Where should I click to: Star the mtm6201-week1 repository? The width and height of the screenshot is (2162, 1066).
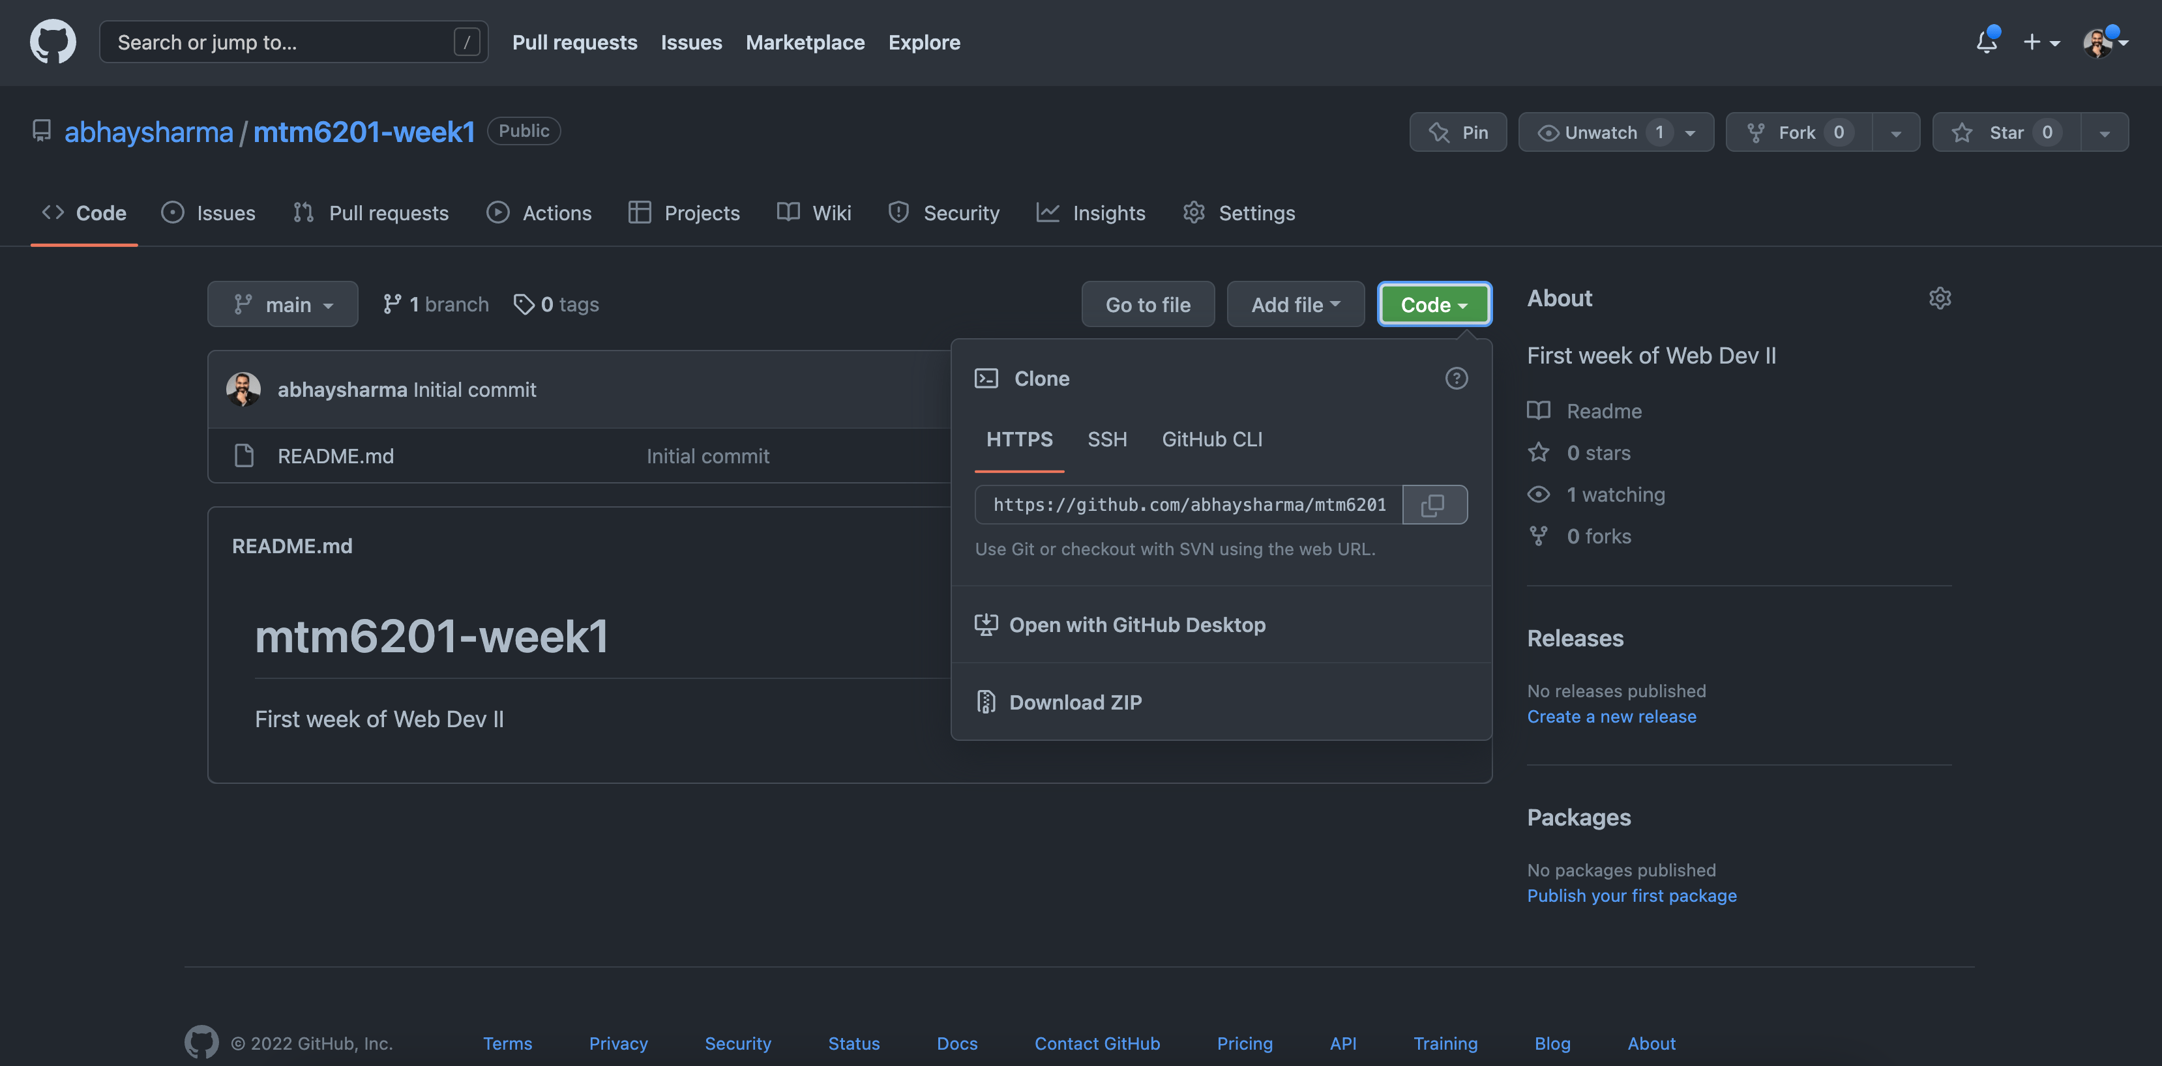point(2006,132)
